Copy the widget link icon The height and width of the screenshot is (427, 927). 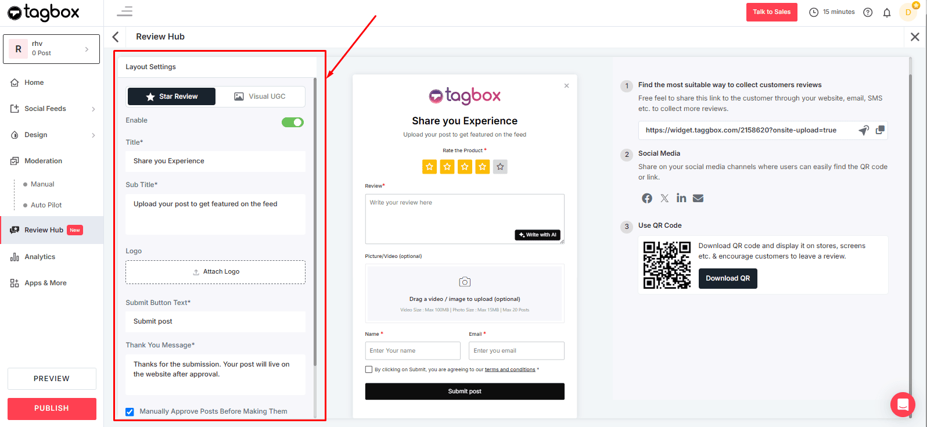[x=880, y=130]
